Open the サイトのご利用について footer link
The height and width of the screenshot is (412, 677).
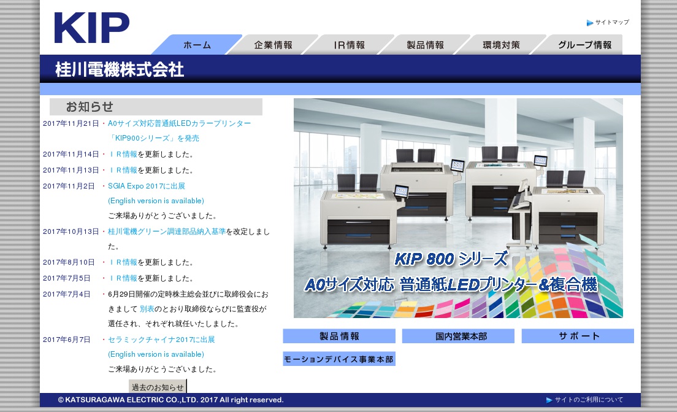(589, 400)
